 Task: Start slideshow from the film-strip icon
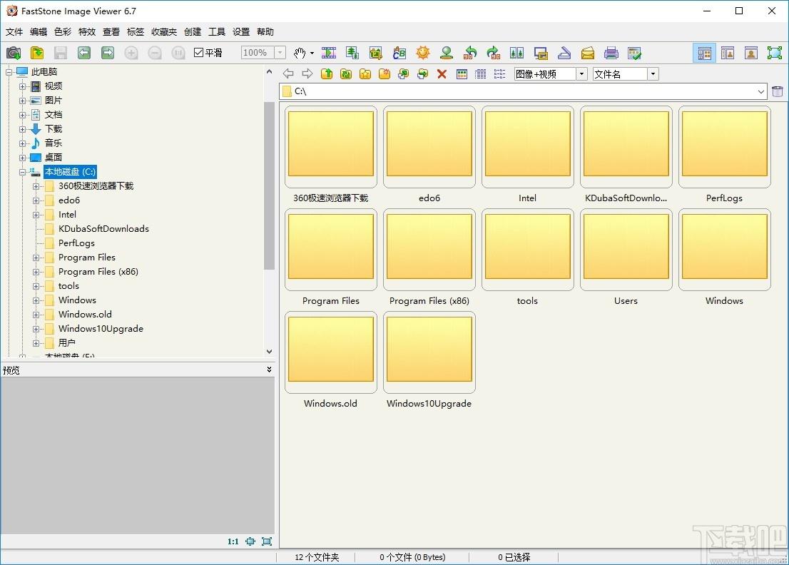coord(329,53)
